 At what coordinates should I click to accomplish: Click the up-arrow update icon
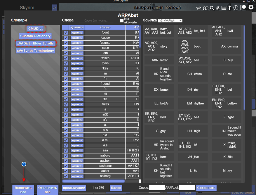point(229,8)
